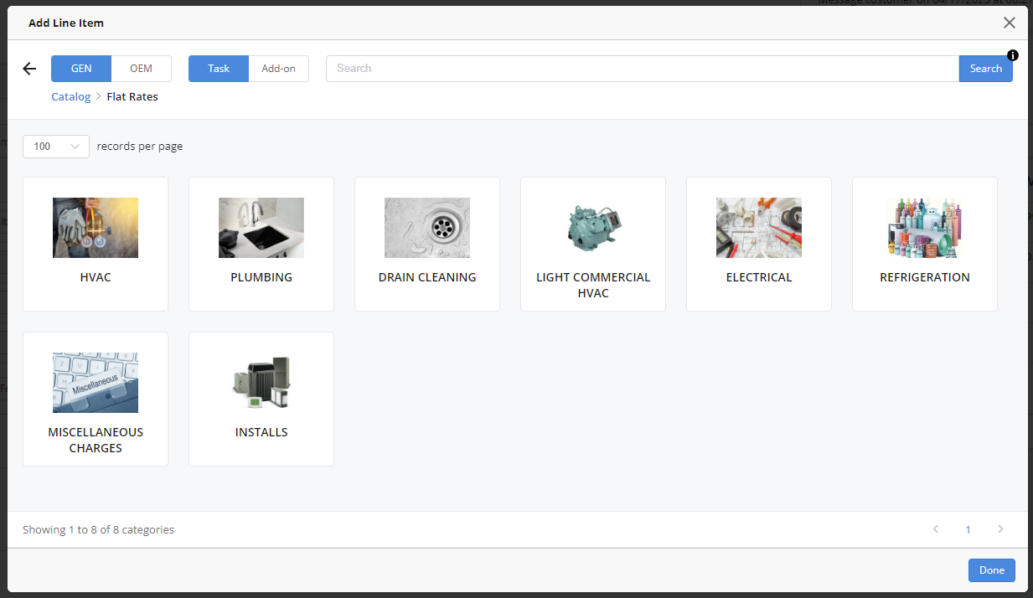Click the REFRIGERATION label
The image size is (1033, 598).
point(925,277)
